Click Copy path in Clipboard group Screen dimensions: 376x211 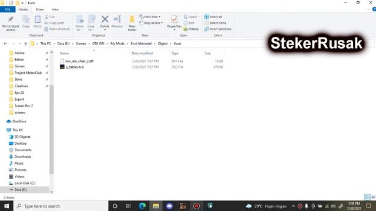pyautogui.click(x=54, y=23)
